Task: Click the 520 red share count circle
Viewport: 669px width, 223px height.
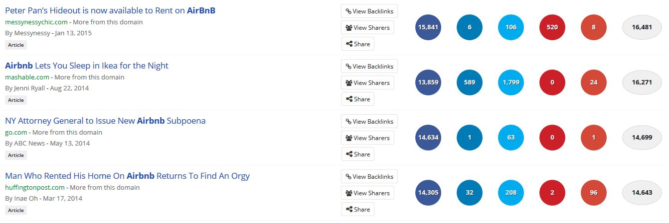Action: 552,27
